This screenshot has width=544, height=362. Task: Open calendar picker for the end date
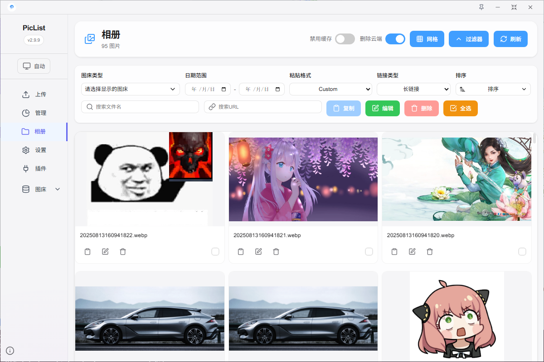pyautogui.click(x=277, y=89)
